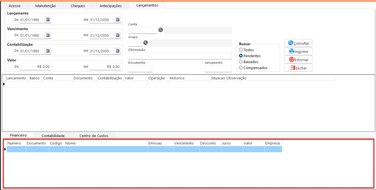Open calendar for Vencimento end date

[117, 35]
